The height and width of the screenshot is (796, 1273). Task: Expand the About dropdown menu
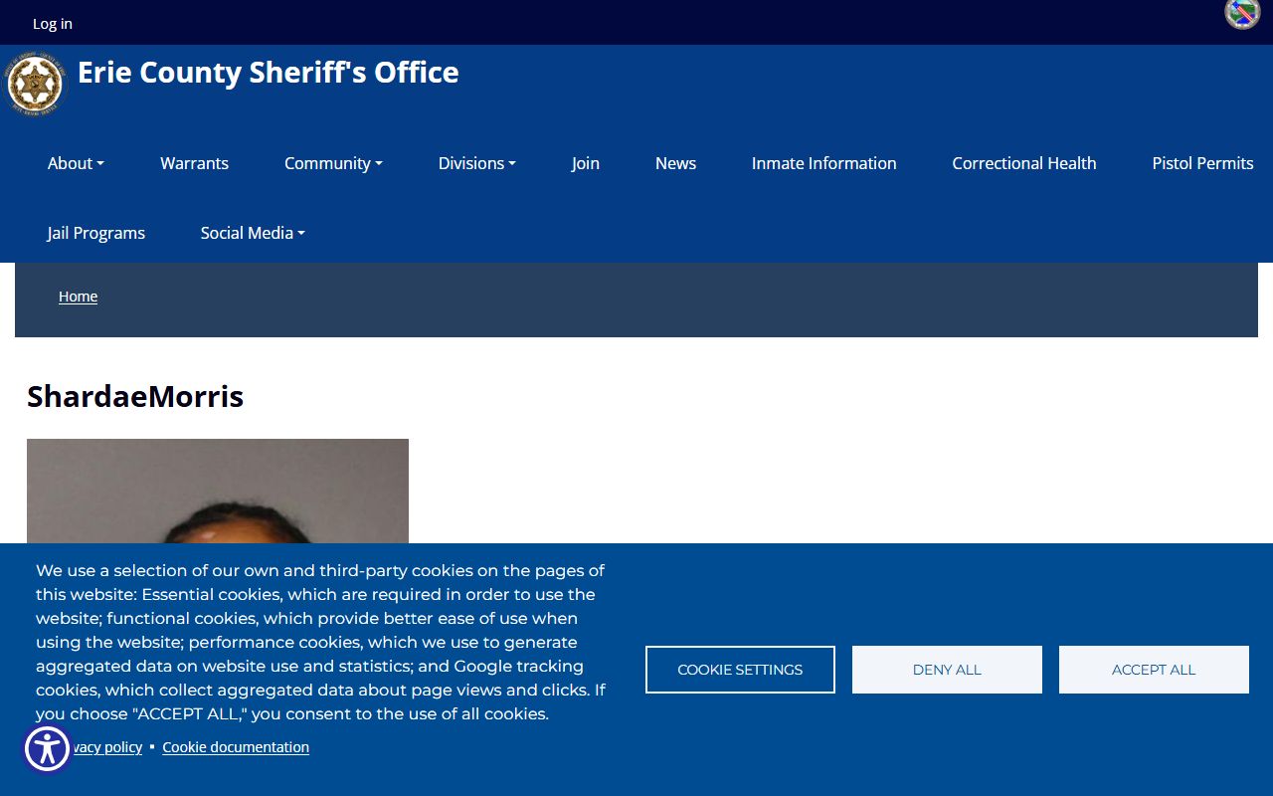[76, 163]
